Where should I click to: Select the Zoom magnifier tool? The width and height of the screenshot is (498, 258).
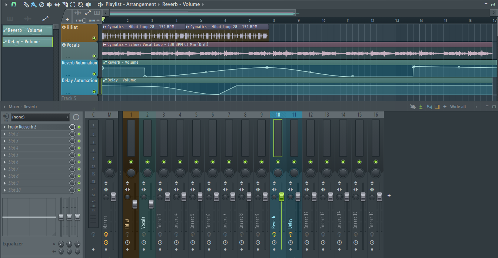click(x=80, y=4)
